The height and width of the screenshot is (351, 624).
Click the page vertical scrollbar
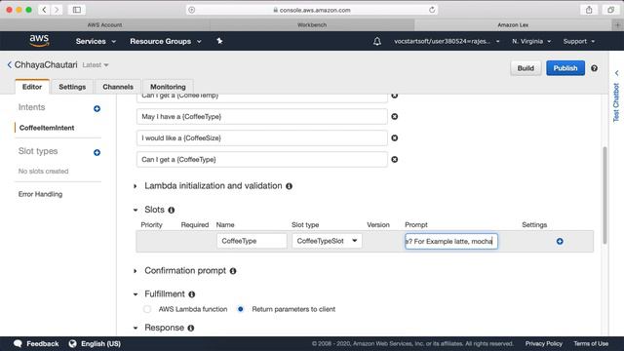click(x=604, y=195)
